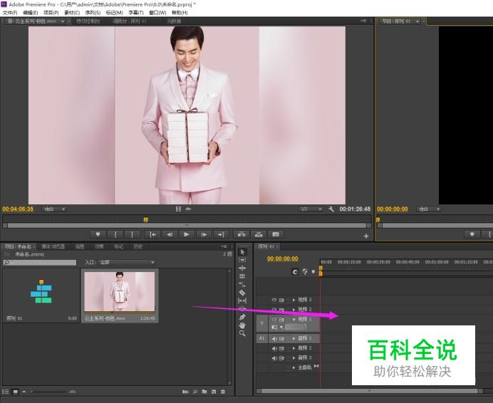Mark Out point in Source monitor

click(133, 234)
